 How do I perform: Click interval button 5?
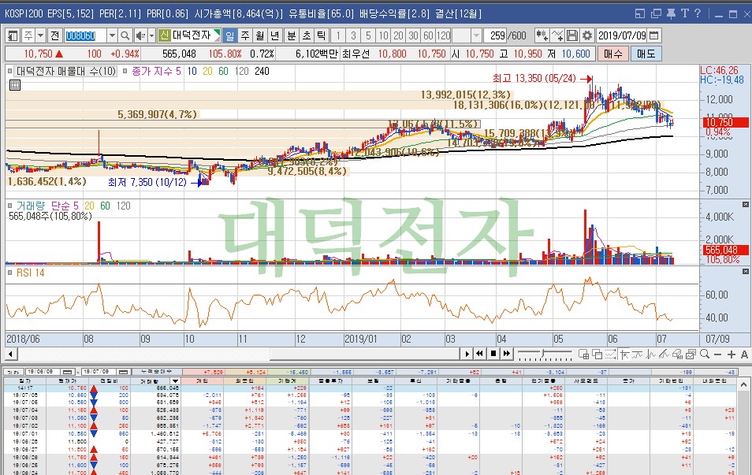click(x=368, y=35)
